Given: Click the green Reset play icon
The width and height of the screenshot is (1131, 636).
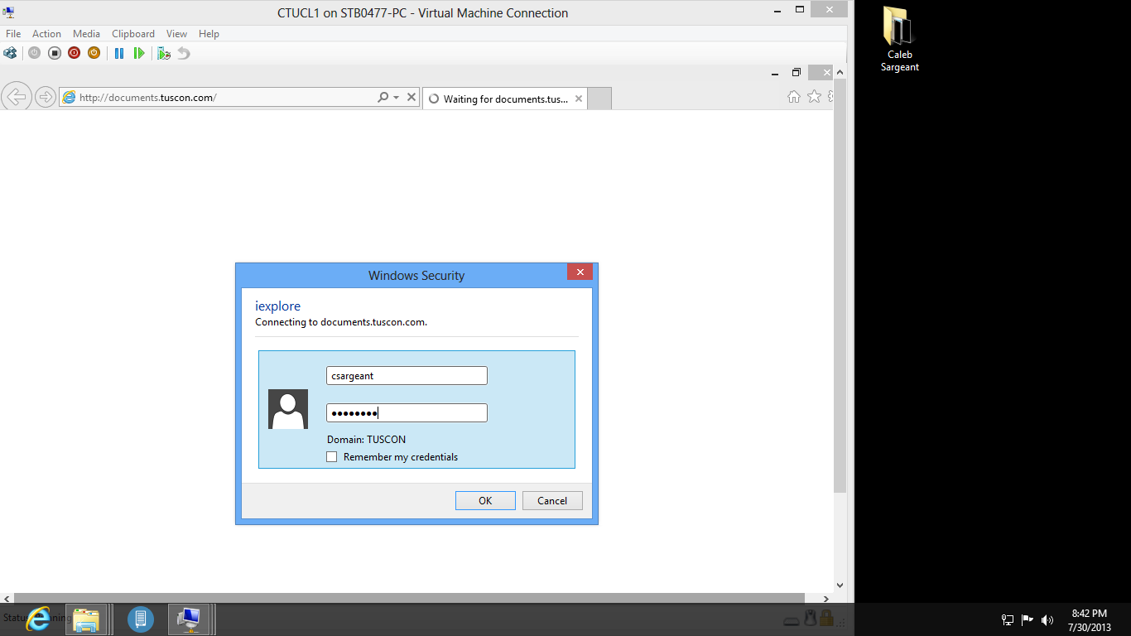Looking at the screenshot, I should coord(139,53).
